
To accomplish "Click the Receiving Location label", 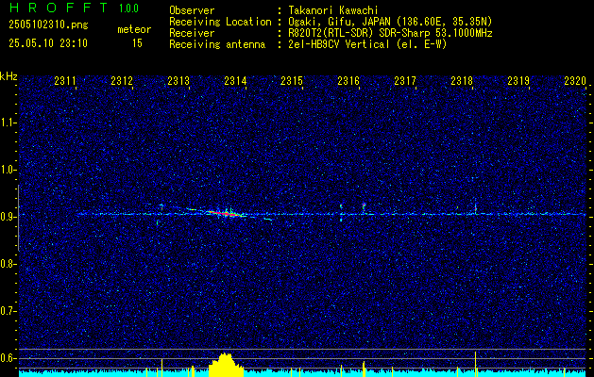I will (220, 22).
